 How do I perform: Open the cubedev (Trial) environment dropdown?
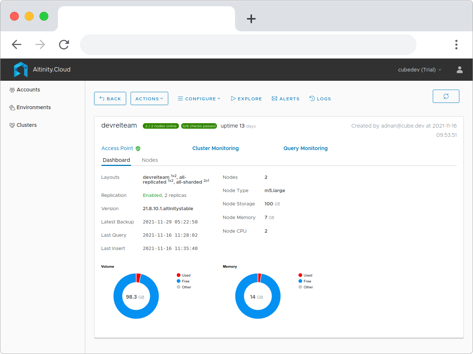point(420,70)
